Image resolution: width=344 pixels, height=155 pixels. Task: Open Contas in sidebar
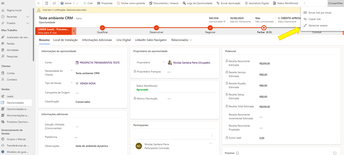click(x=11, y=73)
